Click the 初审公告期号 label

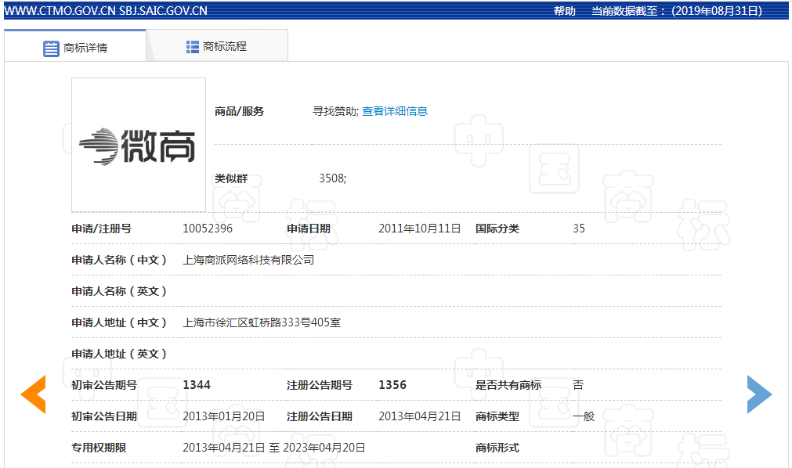tap(104, 385)
